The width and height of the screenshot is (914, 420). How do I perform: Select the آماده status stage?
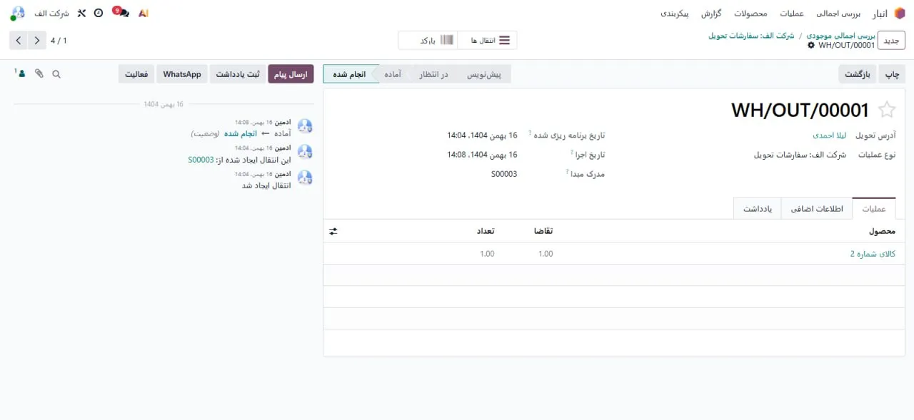pyautogui.click(x=393, y=74)
